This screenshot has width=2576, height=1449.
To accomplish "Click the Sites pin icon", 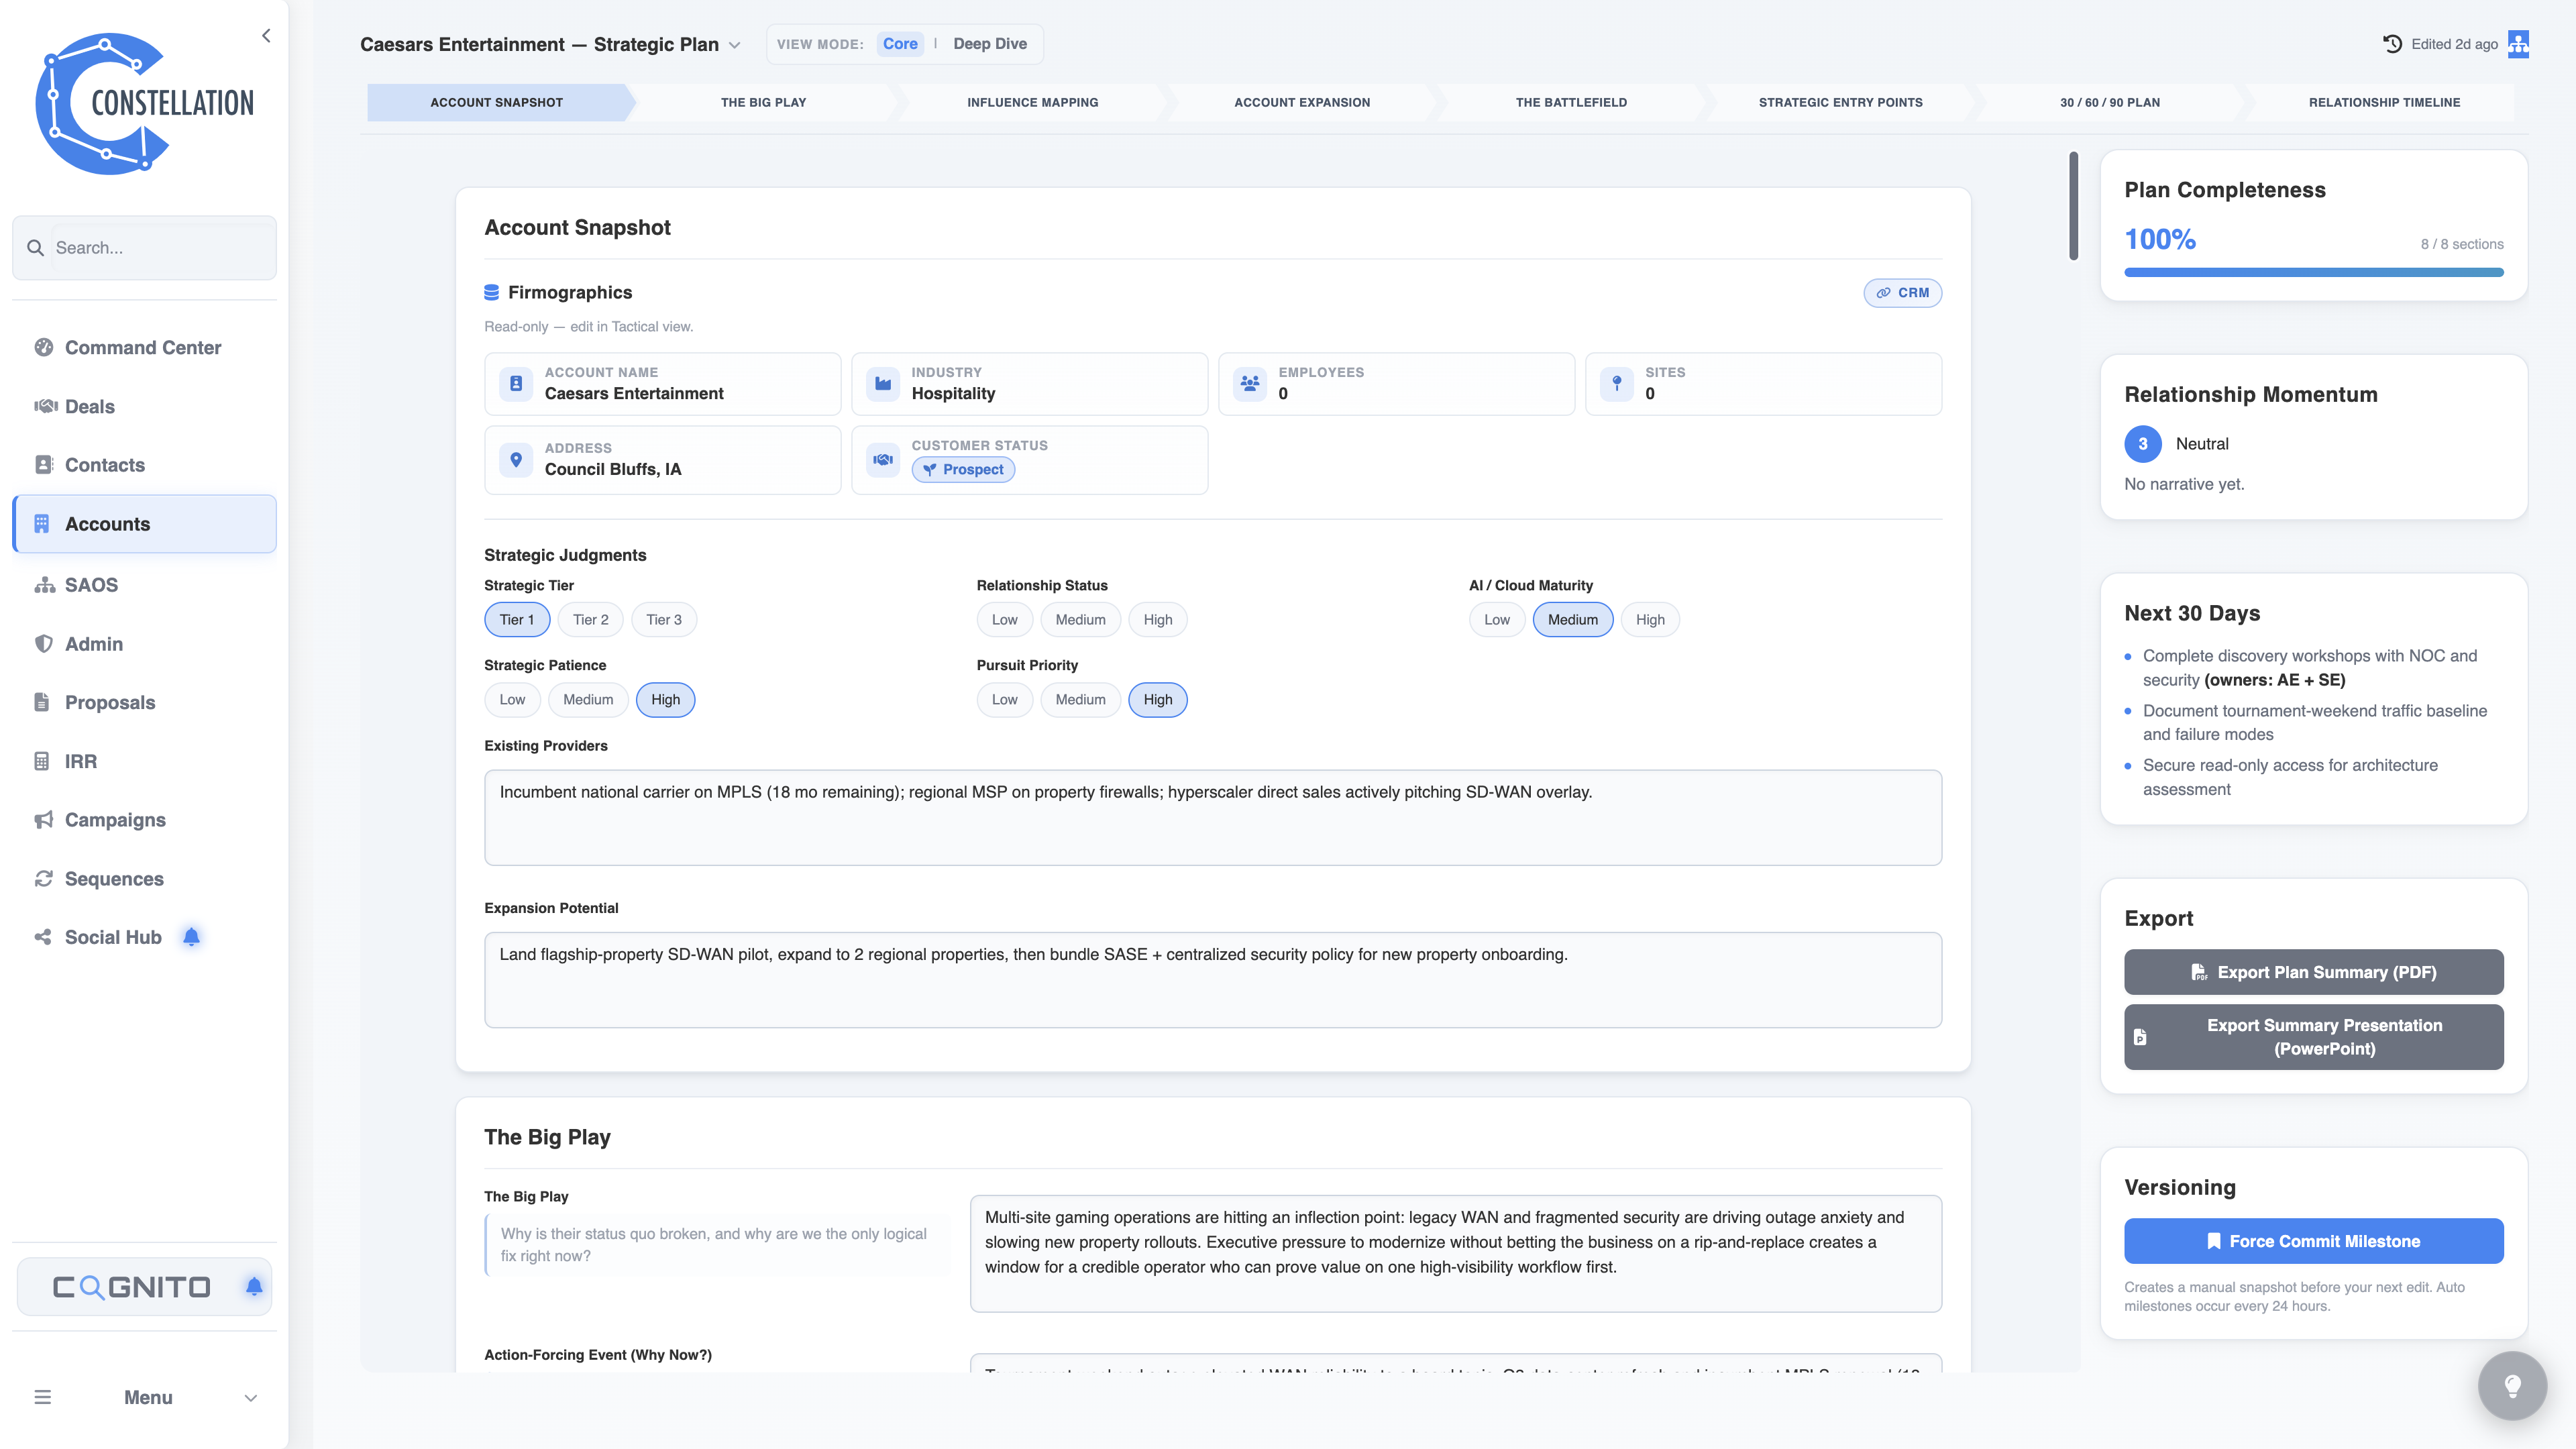I will (x=1617, y=384).
